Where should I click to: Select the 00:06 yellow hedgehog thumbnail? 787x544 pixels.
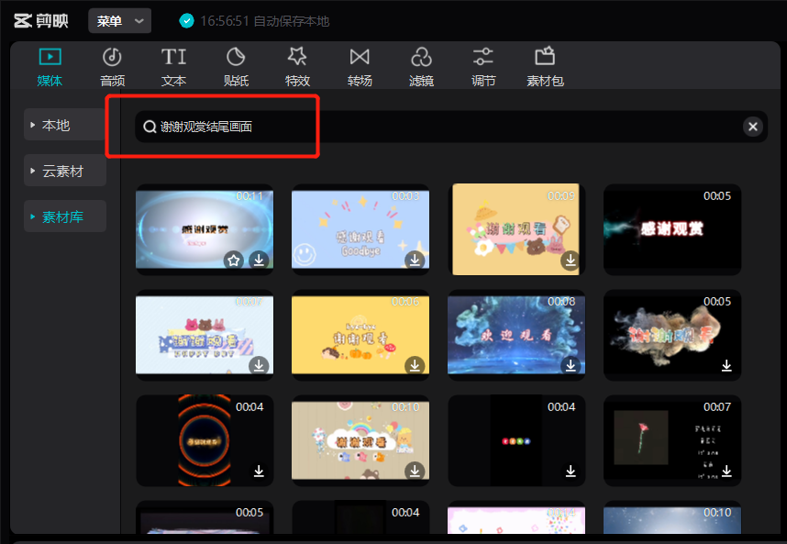[360, 335]
